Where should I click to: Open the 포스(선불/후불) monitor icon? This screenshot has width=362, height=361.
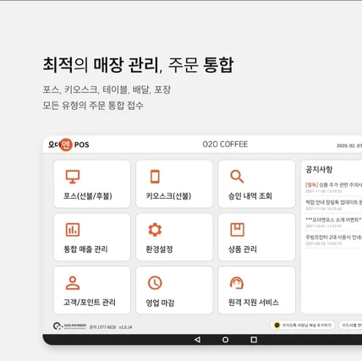coord(73,177)
